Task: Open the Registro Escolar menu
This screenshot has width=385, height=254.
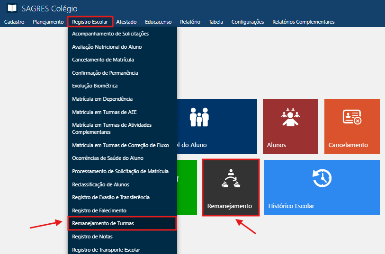Action: click(x=90, y=22)
